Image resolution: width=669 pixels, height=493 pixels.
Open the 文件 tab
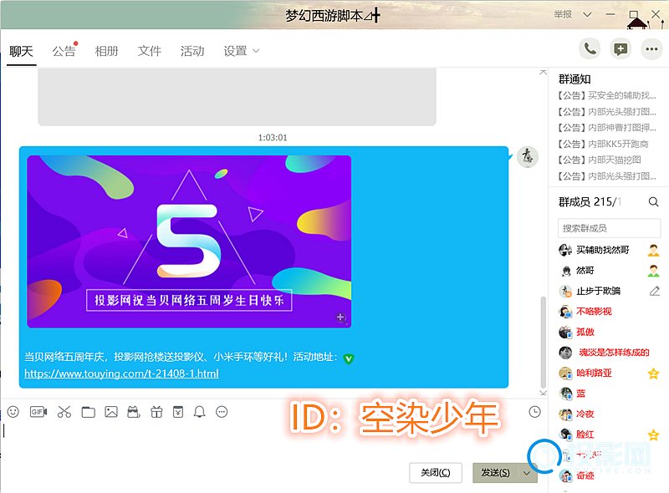[150, 52]
